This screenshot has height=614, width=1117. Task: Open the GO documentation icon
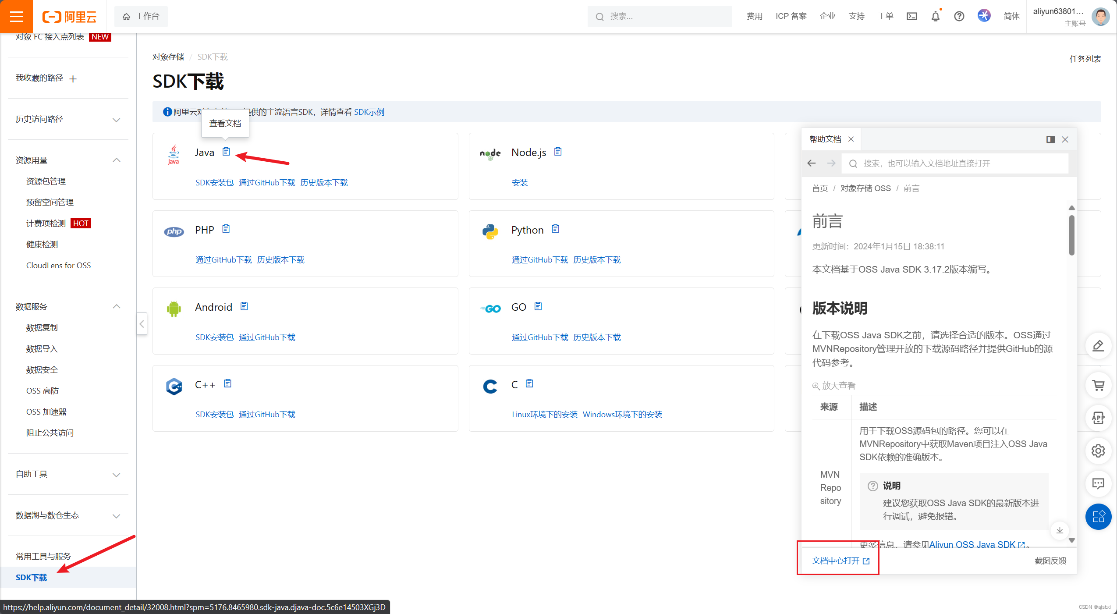(538, 306)
